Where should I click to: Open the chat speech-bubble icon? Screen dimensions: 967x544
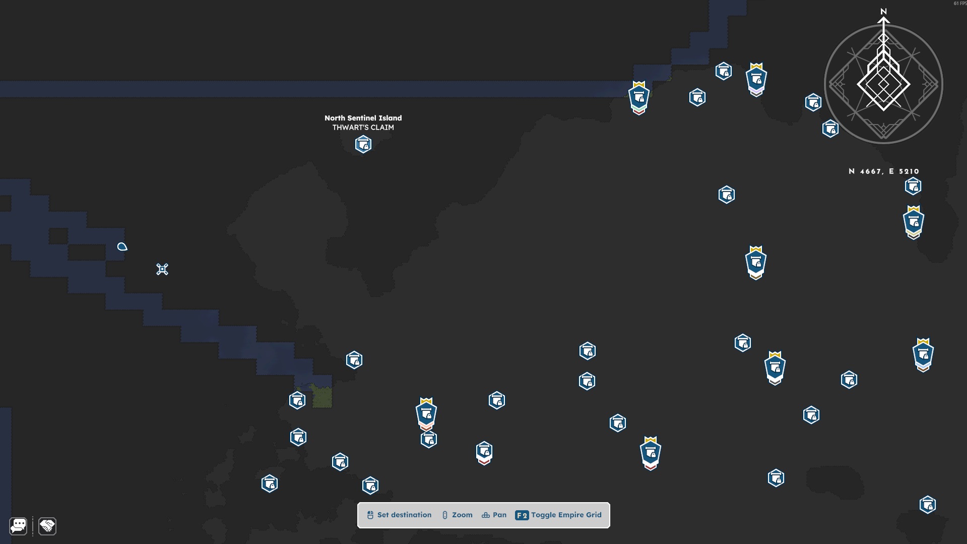coord(18,526)
